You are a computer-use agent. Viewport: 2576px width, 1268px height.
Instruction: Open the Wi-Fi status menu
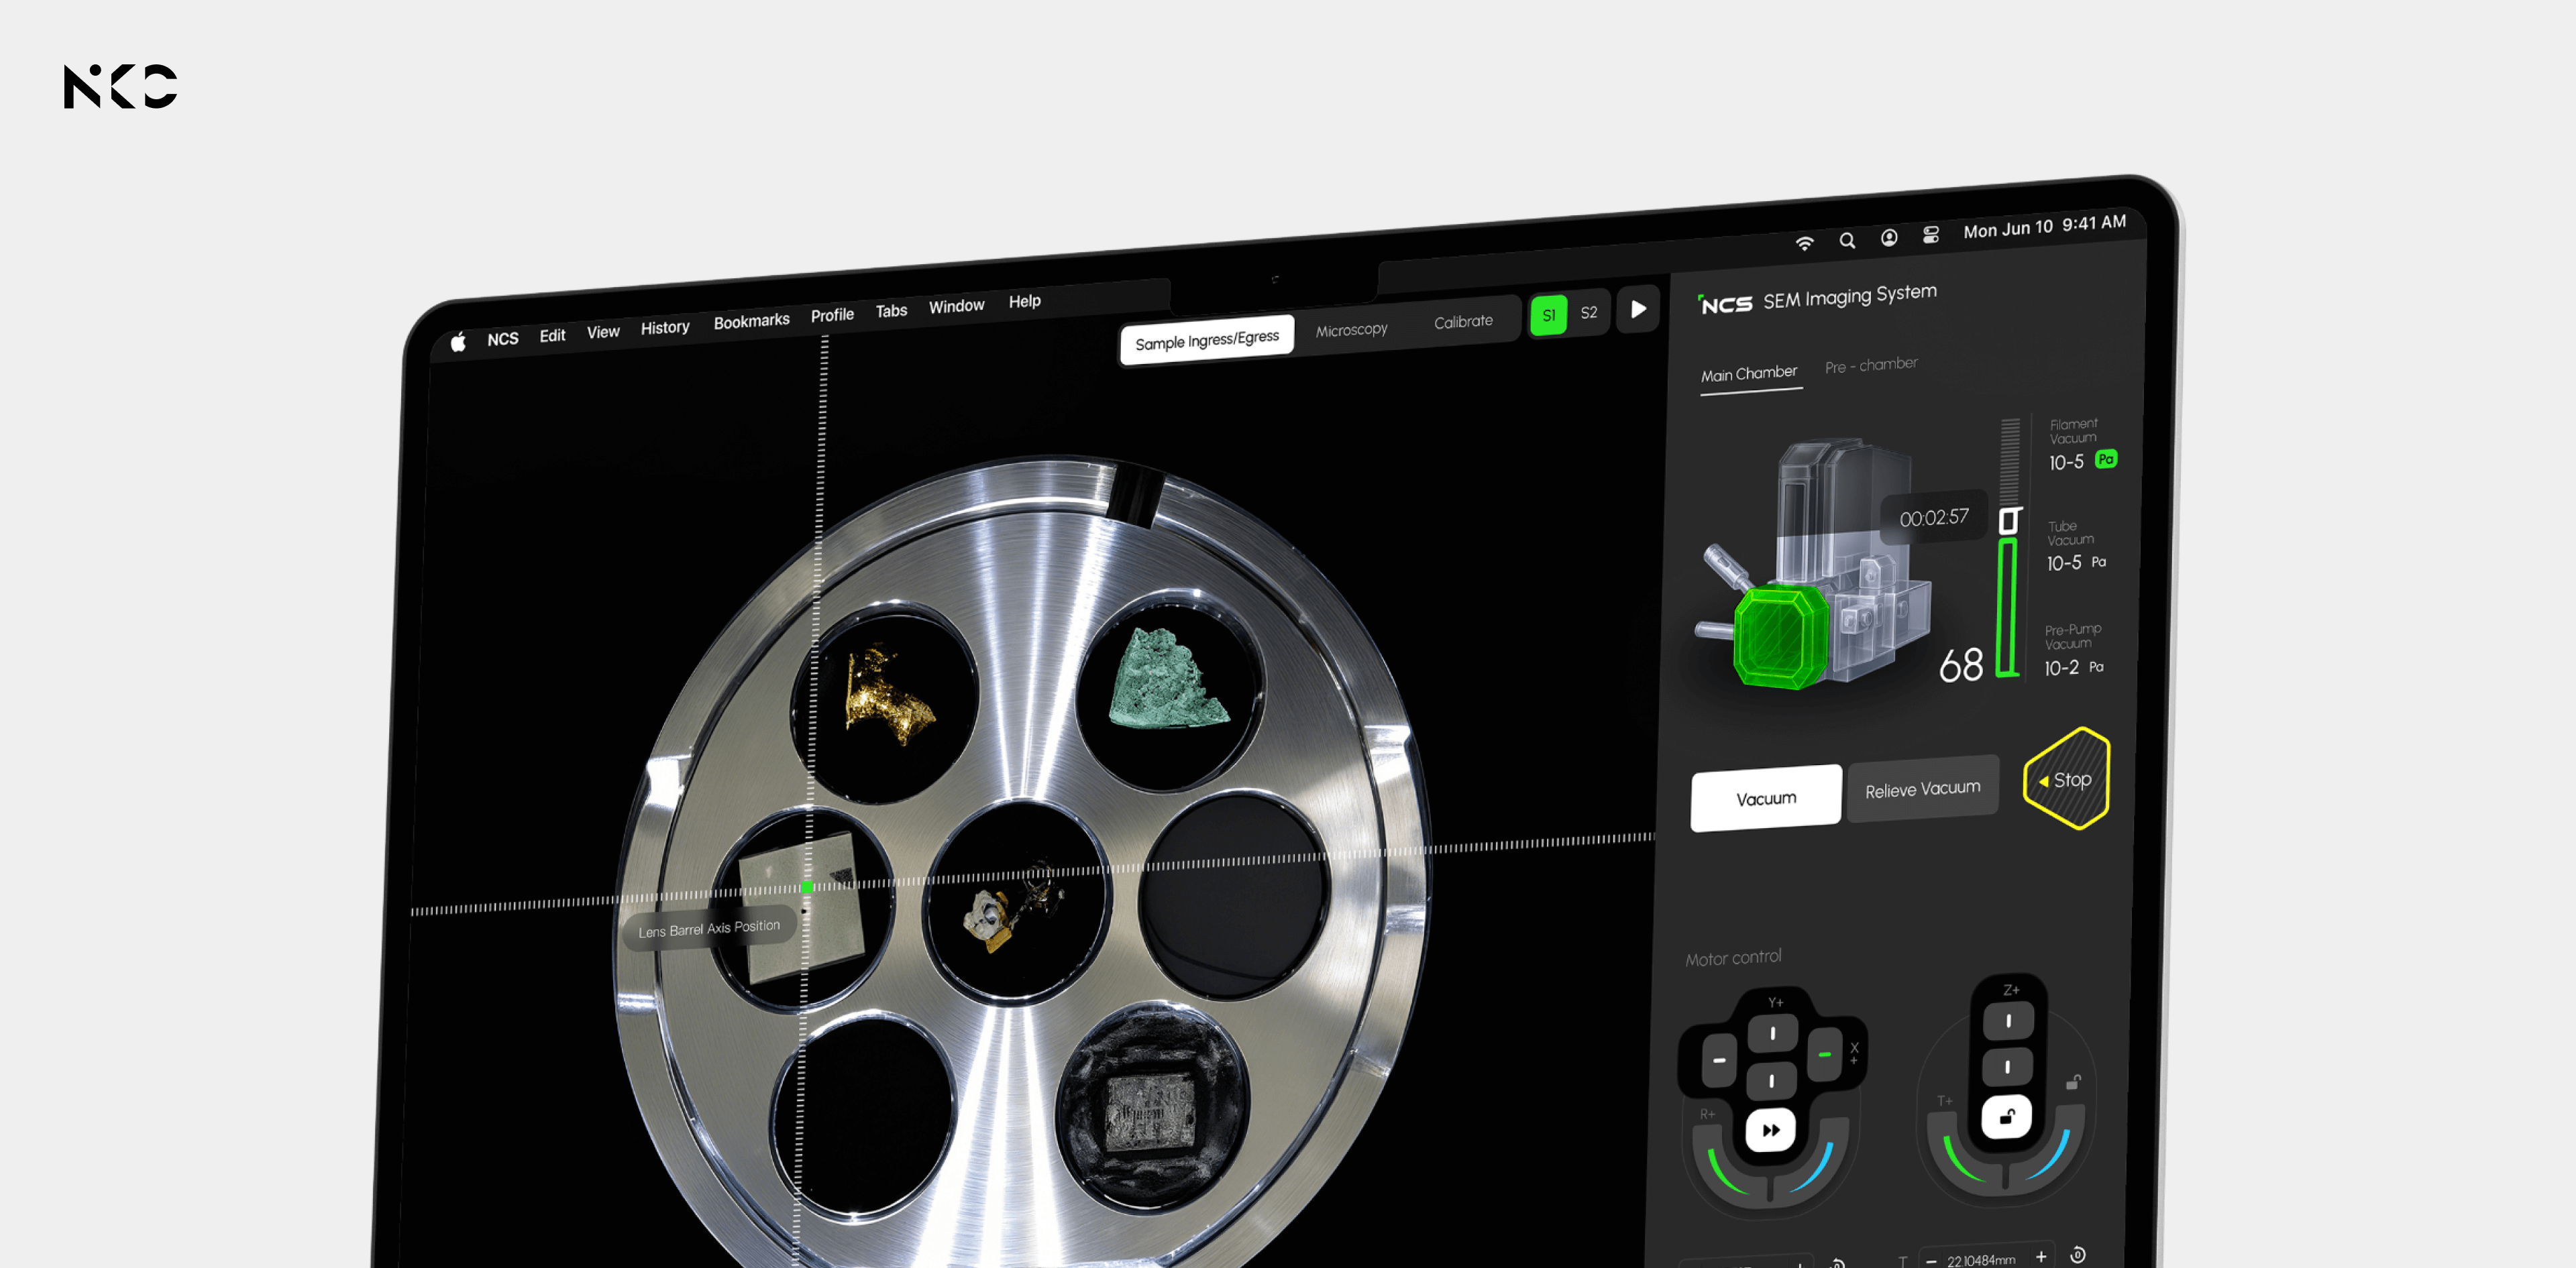(1804, 243)
